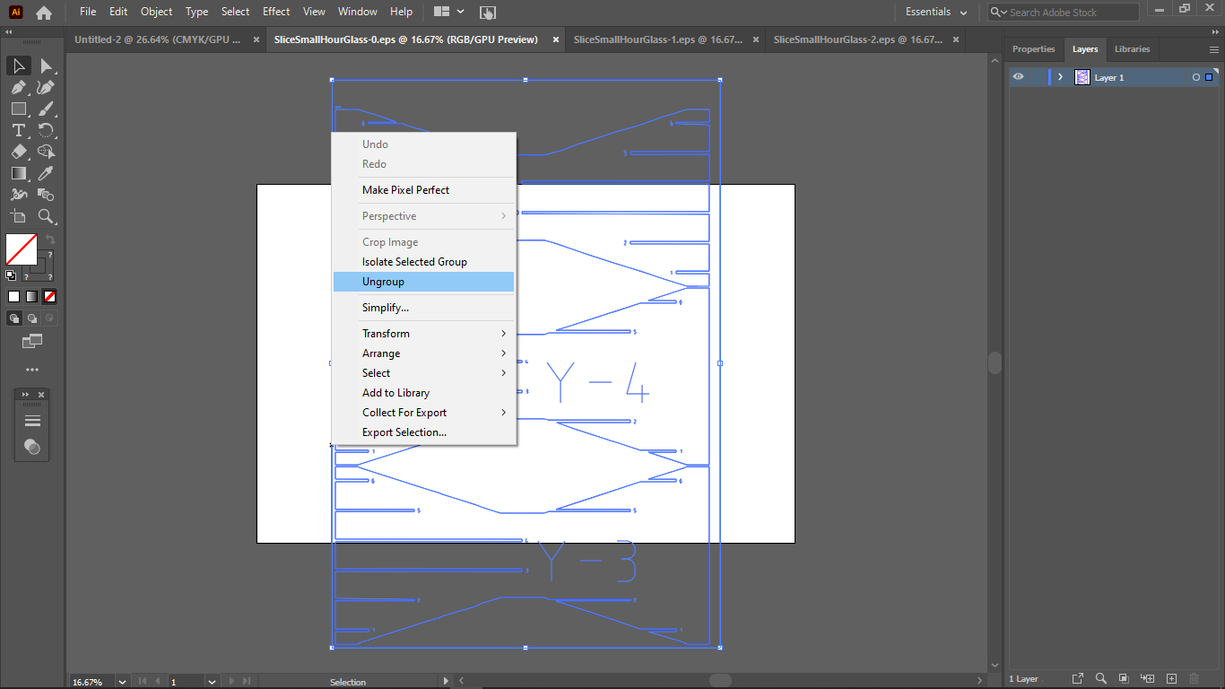Expand Layer 1 contents
1225x689 pixels.
click(1060, 77)
